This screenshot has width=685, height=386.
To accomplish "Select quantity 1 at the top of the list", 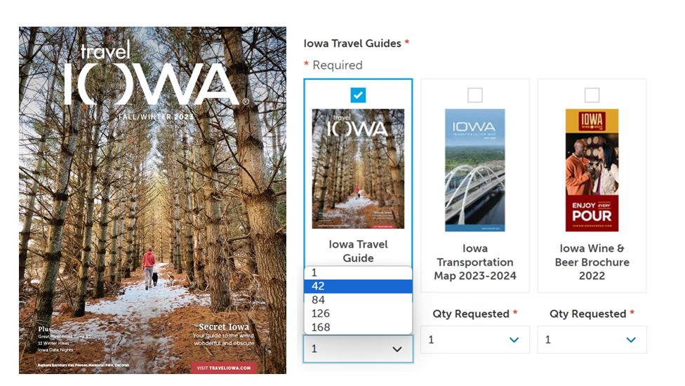I will [358, 272].
